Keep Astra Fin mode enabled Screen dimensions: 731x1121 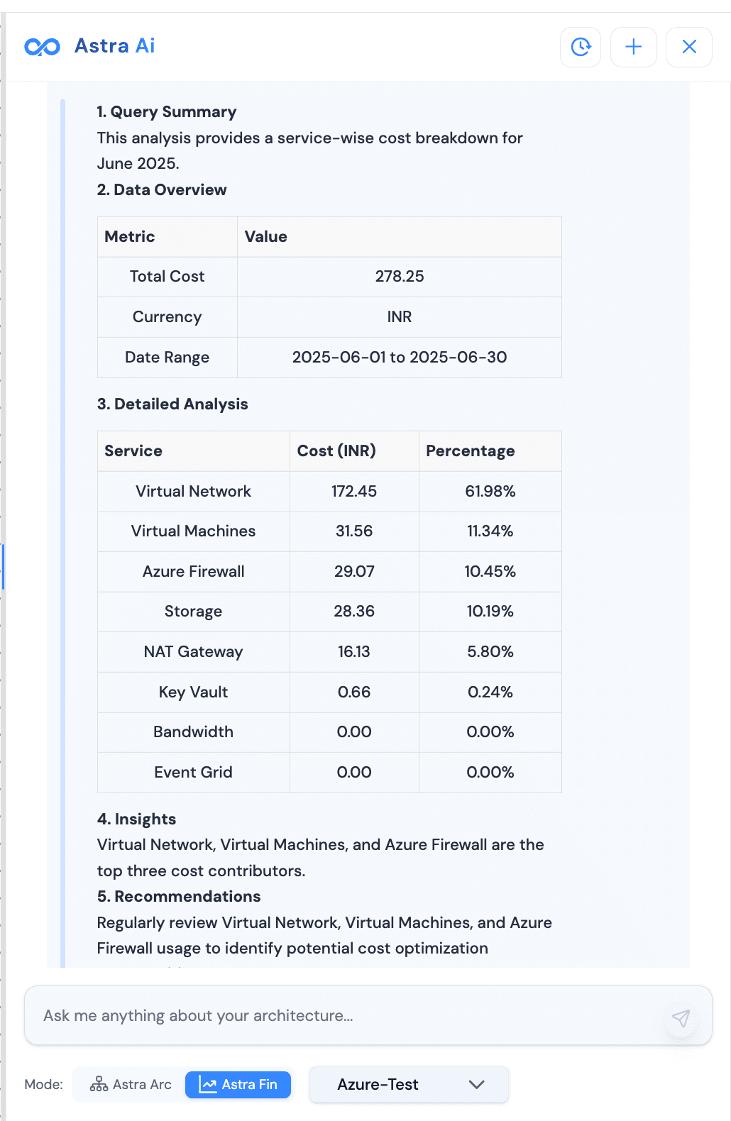pos(238,1084)
